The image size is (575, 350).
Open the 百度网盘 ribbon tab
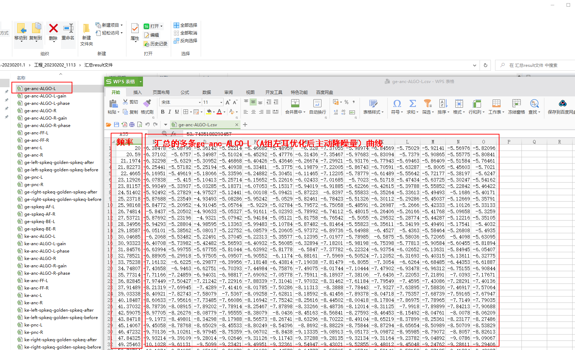pyautogui.click(x=325, y=93)
